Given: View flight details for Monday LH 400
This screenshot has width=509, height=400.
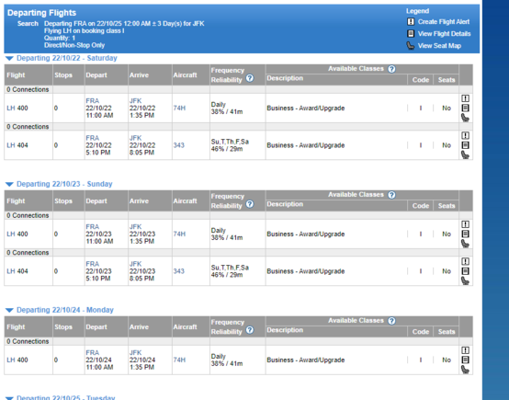Looking at the screenshot, I should coord(465,360).
